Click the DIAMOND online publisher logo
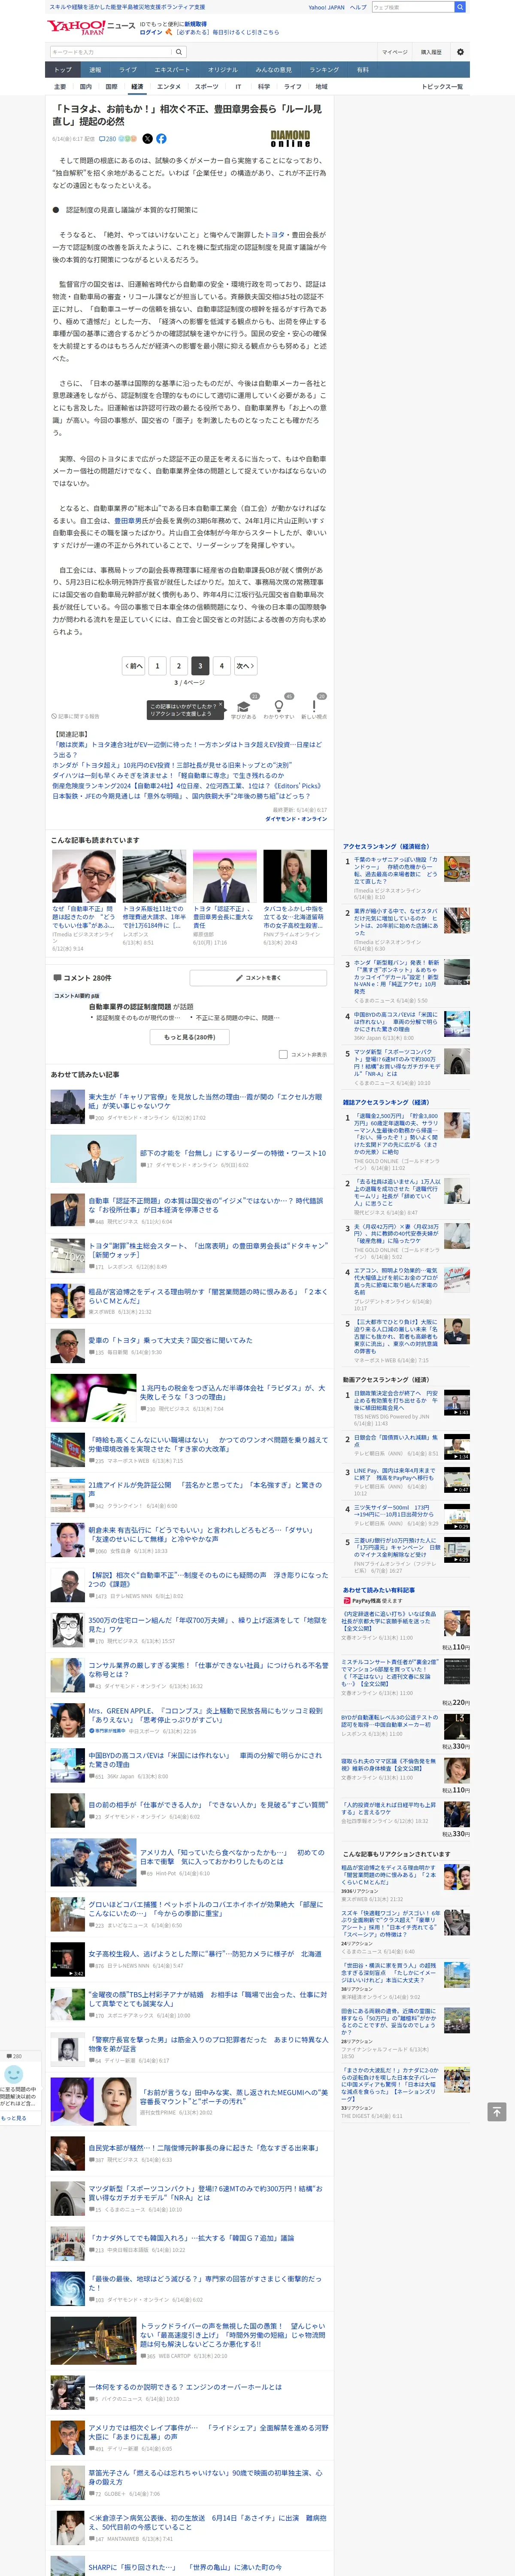The image size is (515, 2576). (x=290, y=139)
